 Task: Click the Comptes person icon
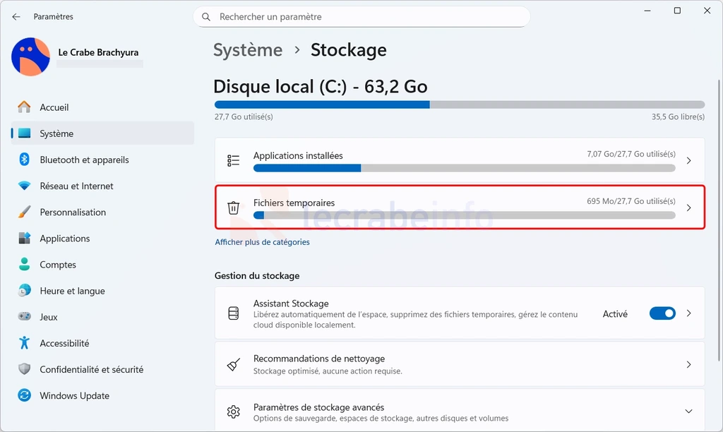(x=24, y=264)
